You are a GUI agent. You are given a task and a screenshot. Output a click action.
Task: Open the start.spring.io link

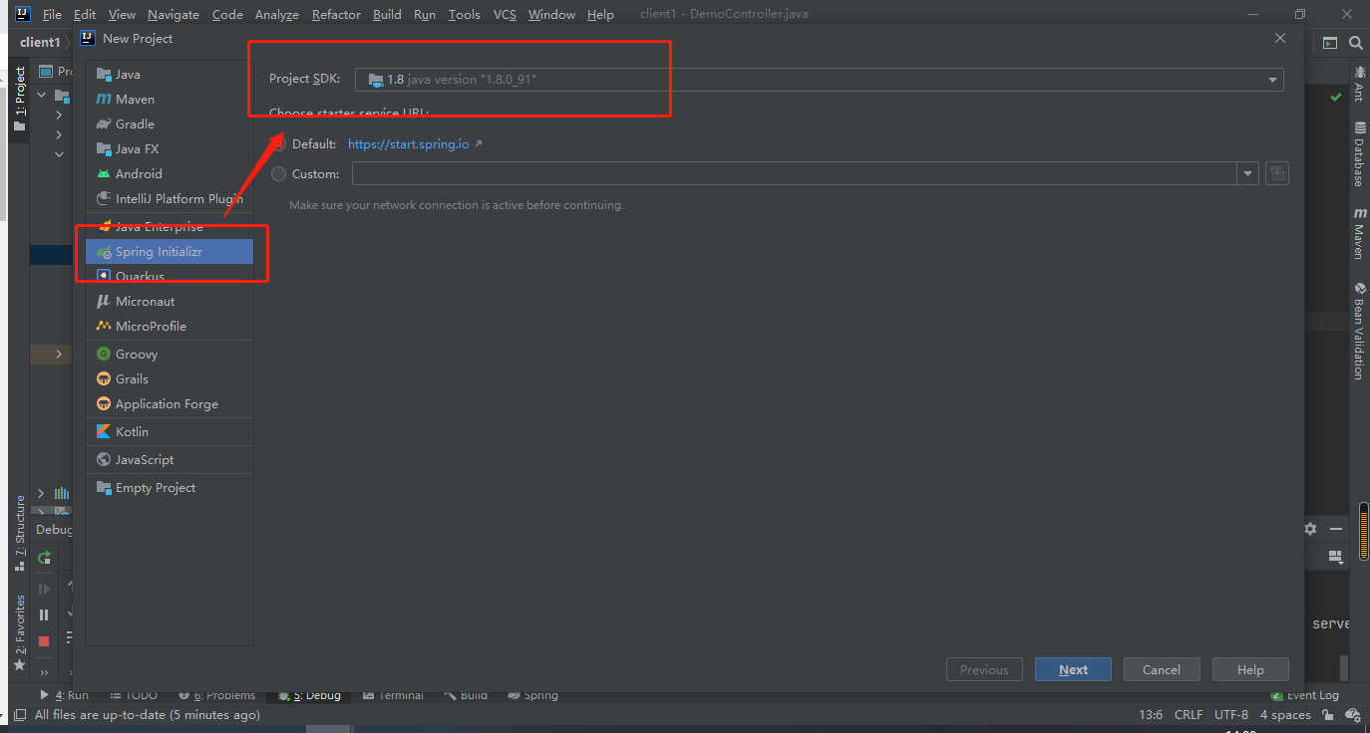409,144
